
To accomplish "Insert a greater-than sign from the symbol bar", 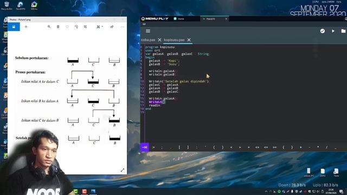I will [x=240, y=147].
